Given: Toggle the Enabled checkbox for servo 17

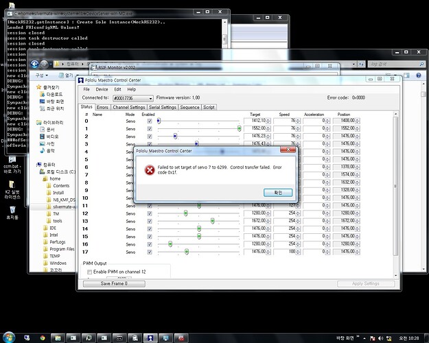Looking at the screenshot, I should click(x=150, y=251).
